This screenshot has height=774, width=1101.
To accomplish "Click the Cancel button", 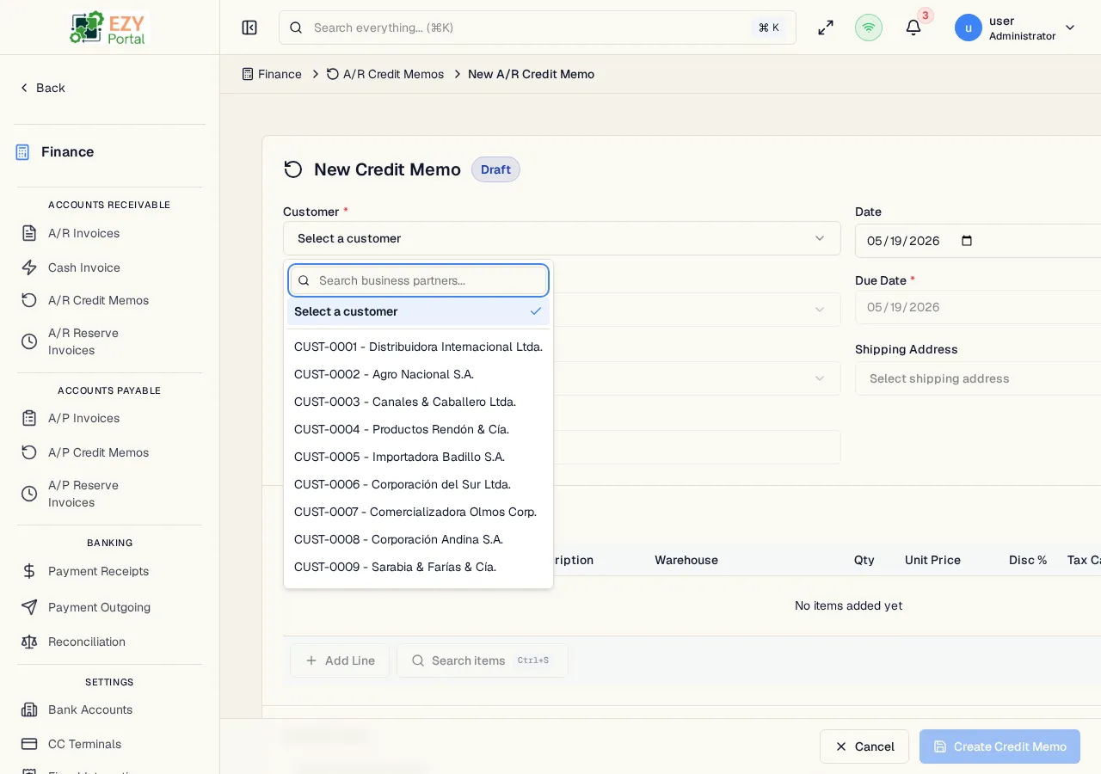I will (x=864, y=746).
